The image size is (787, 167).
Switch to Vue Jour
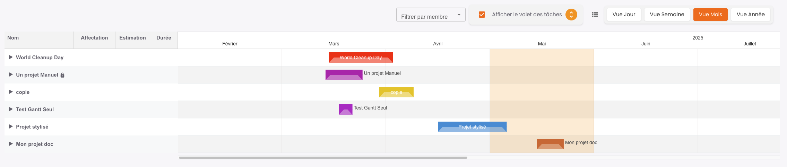point(624,15)
